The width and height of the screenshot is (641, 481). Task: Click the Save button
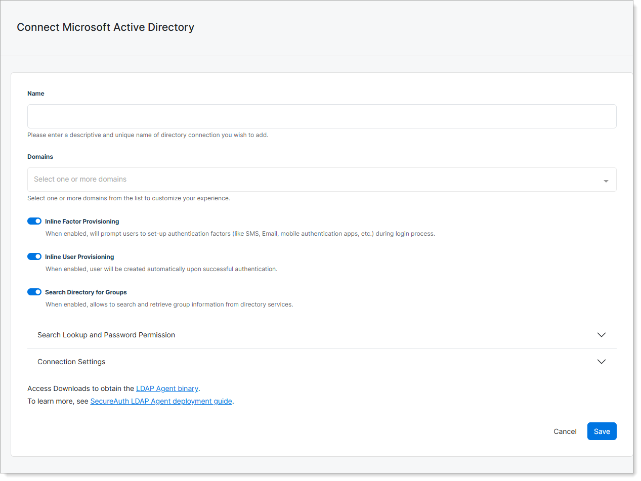coord(602,431)
